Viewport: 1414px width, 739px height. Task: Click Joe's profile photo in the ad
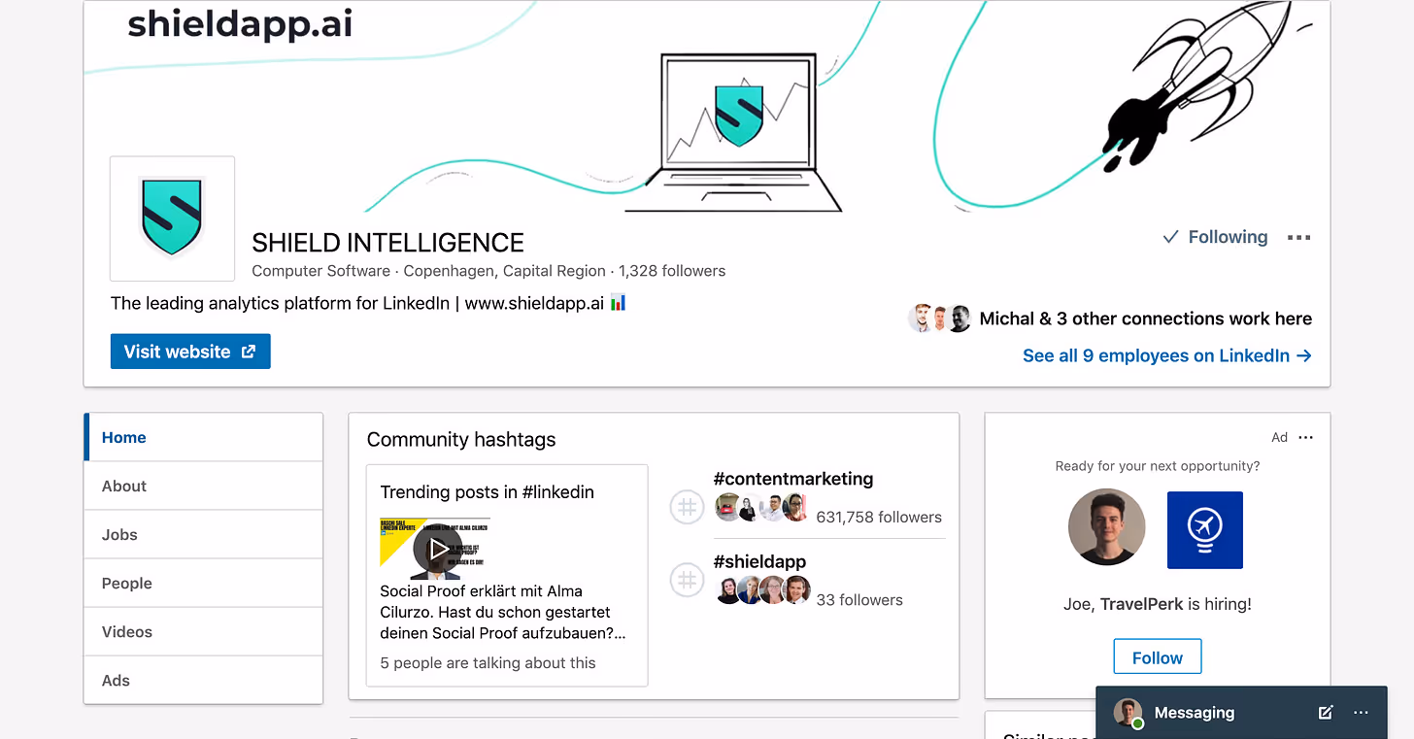1106,528
